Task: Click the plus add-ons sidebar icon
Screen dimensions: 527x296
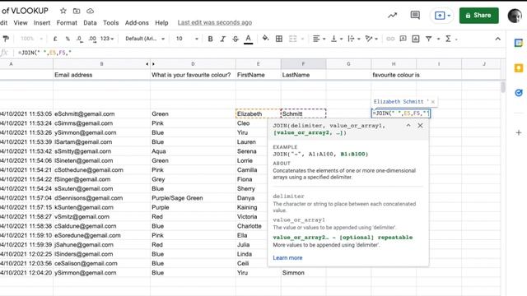Action: (518, 132)
